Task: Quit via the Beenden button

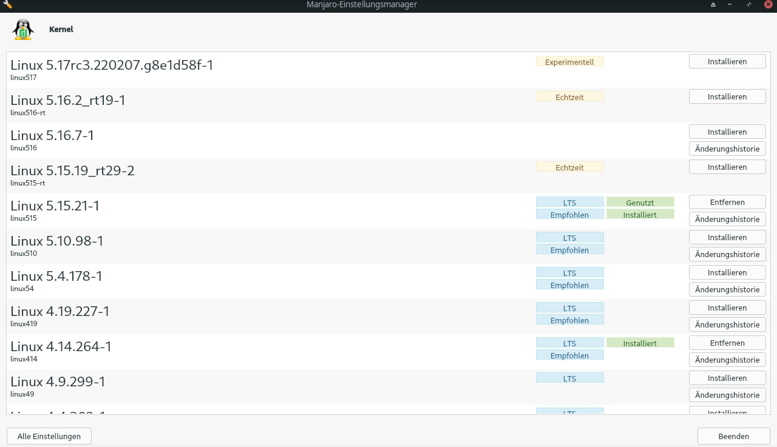Action: pyautogui.click(x=733, y=436)
